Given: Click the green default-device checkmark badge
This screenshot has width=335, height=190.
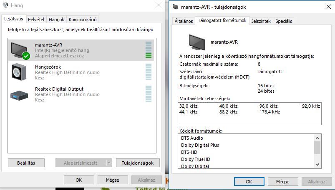Looking at the screenshot, I should tap(26, 56).
